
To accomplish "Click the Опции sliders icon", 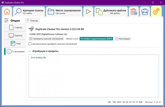I will coord(6,20).
